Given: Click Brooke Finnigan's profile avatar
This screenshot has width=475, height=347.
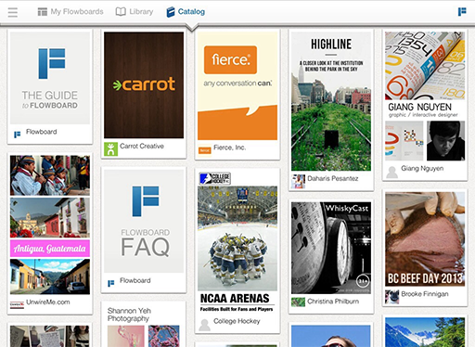Looking at the screenshot, I should 392,297.
